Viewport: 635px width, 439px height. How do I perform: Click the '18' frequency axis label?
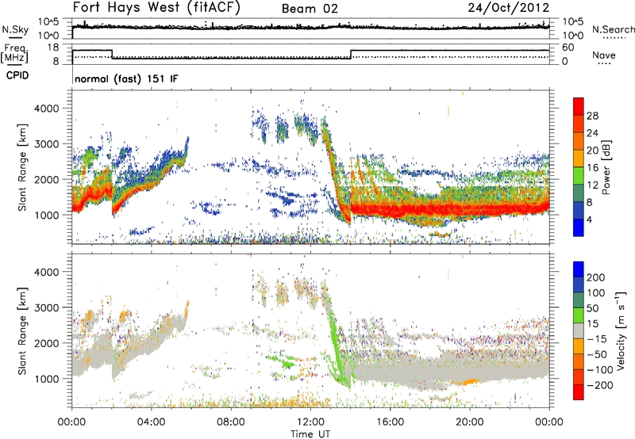53,48
